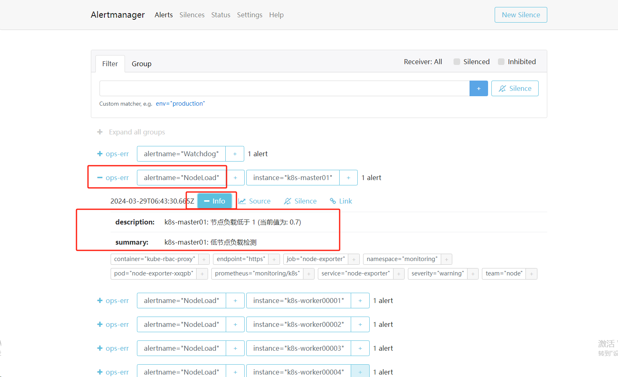
Task: Click the team="node" label
Action: click(x=504, y=273)
